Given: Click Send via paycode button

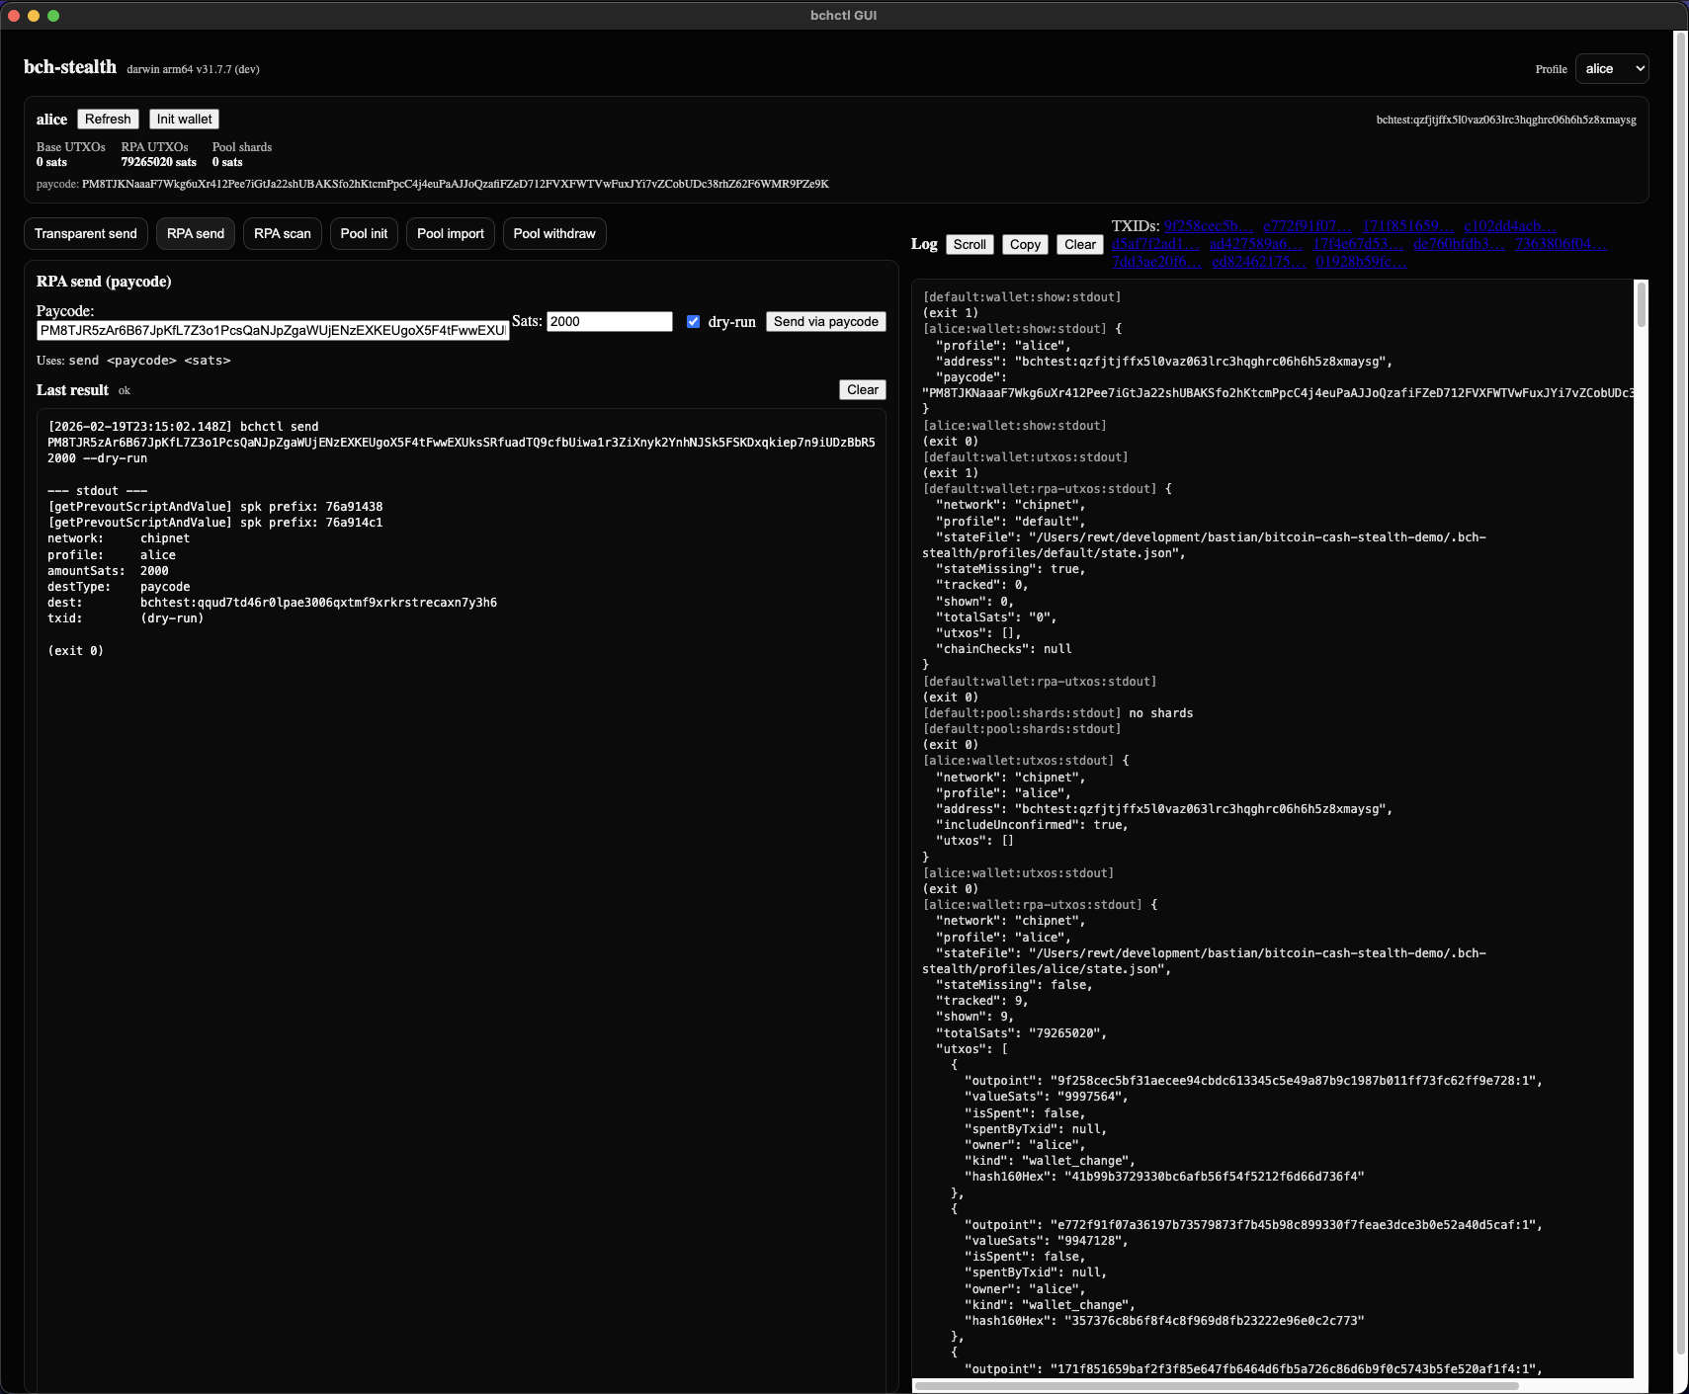Looking at the screenshot, I should click(825, 321).
